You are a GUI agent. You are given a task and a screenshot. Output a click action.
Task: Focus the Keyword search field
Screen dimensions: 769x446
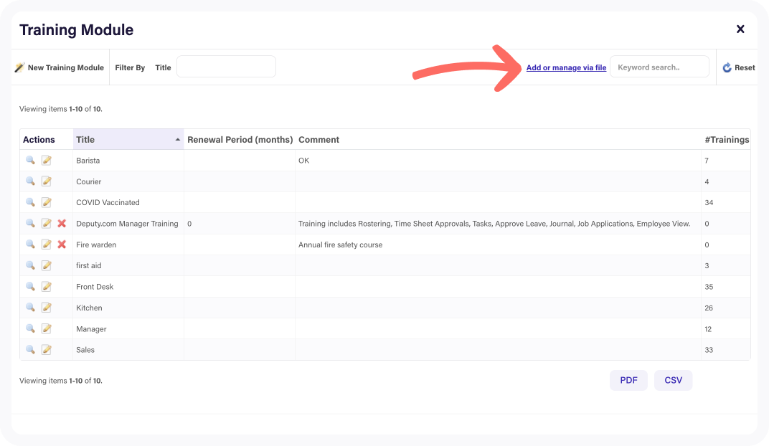[660, 67]
